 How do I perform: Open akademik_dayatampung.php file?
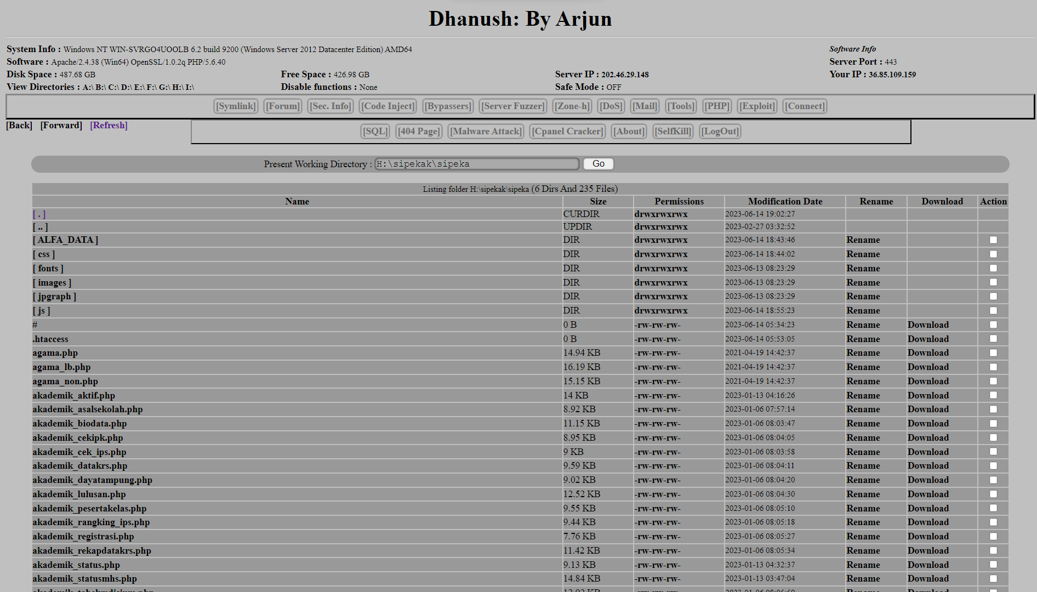coord(92,480)
